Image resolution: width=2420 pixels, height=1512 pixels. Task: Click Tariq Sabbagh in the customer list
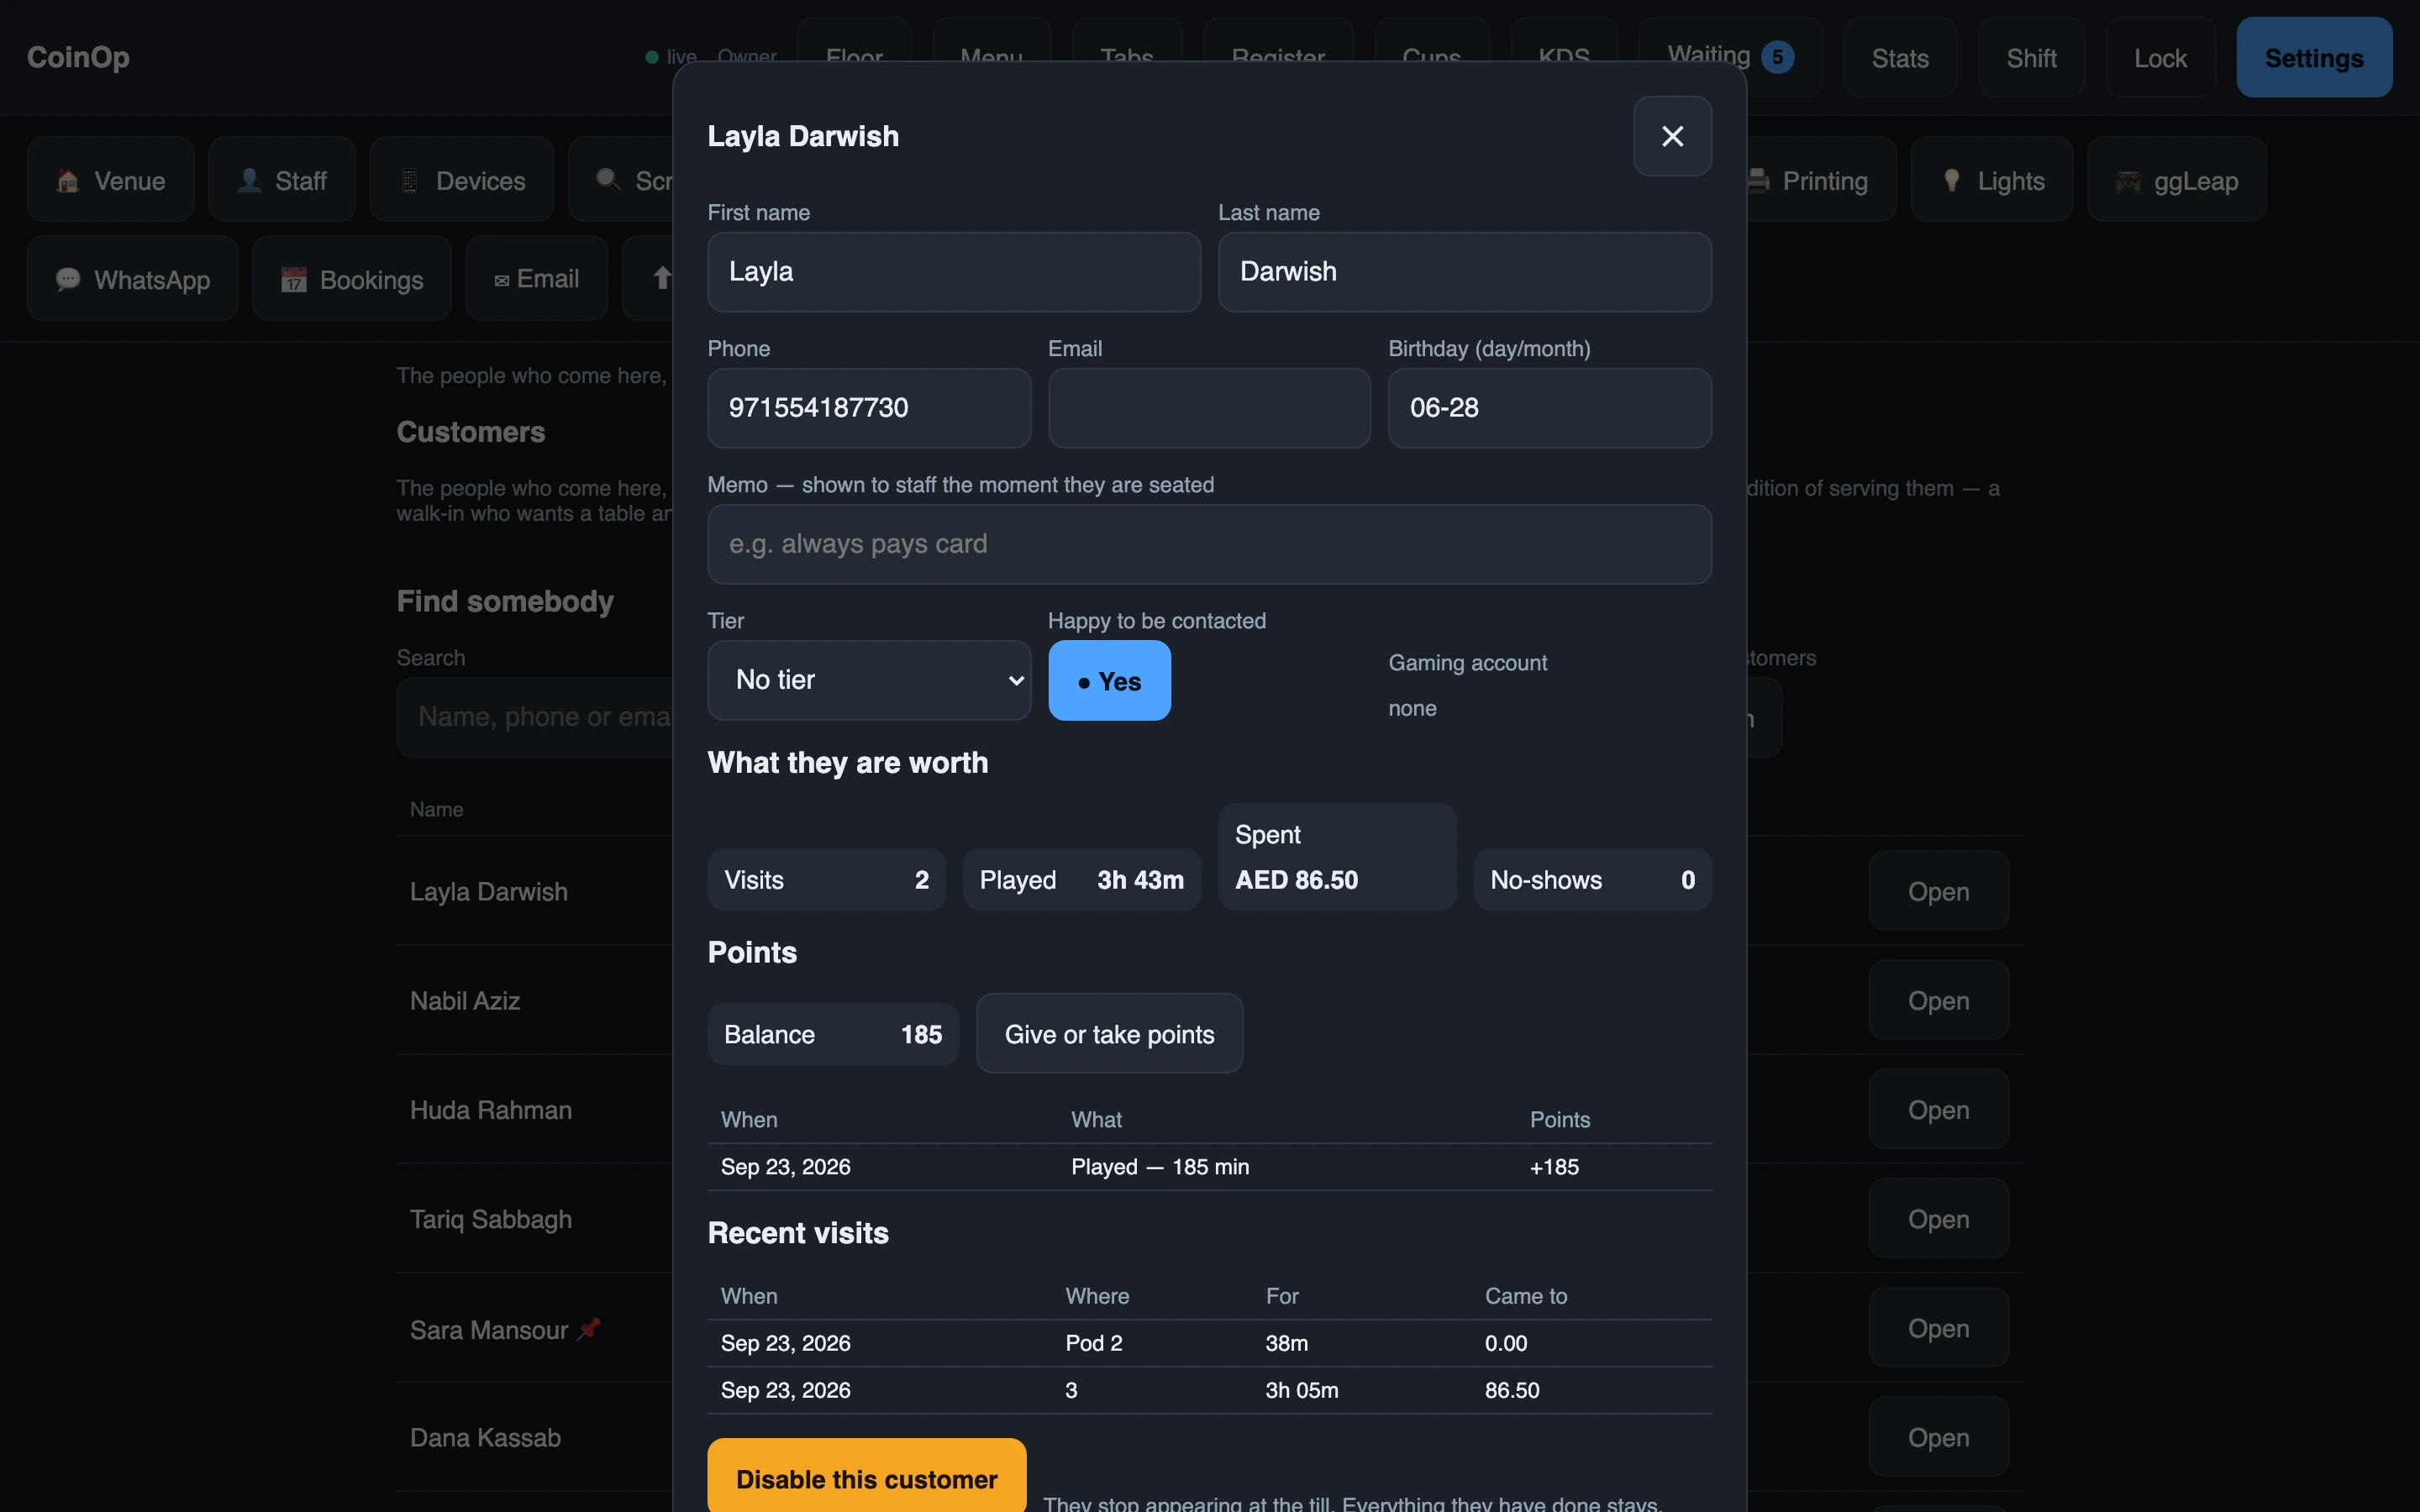[x=491, y=1219]
